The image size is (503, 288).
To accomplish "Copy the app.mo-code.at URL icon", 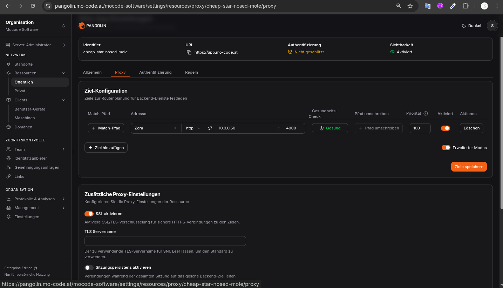I will [189, 52].
